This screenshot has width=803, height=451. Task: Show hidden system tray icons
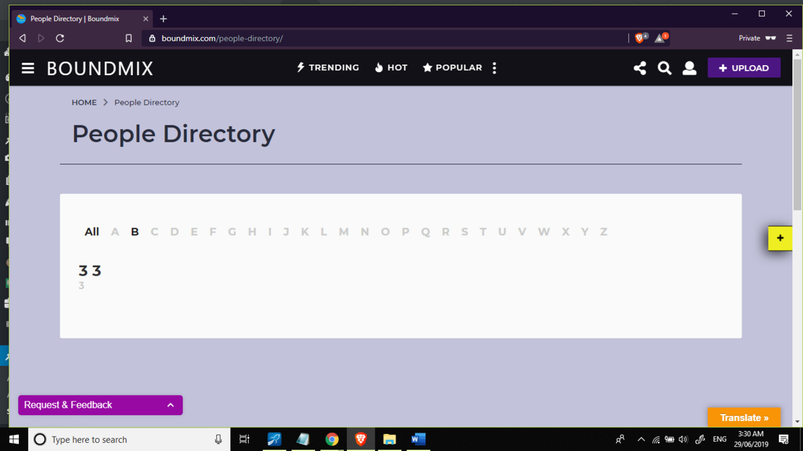pos(641,439)
